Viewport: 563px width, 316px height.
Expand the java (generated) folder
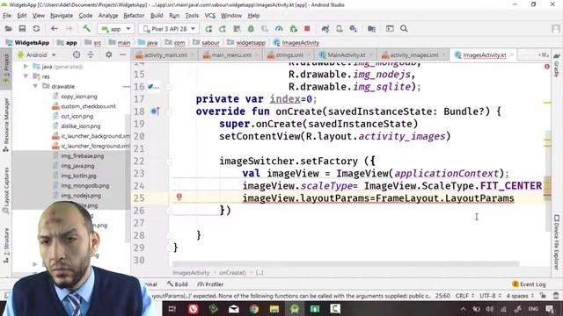(26, 67)
